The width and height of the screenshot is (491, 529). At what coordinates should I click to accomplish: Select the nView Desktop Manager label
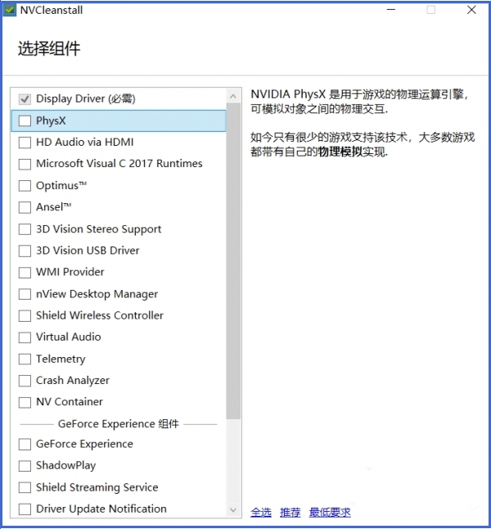[97, 294]
